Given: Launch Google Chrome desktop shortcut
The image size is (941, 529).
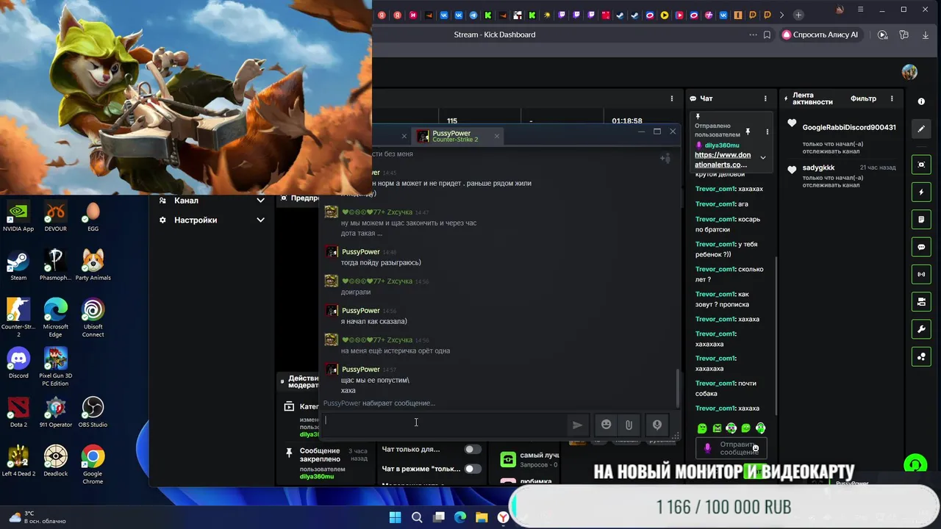Looking at the screenshot, I should point(93,464).
